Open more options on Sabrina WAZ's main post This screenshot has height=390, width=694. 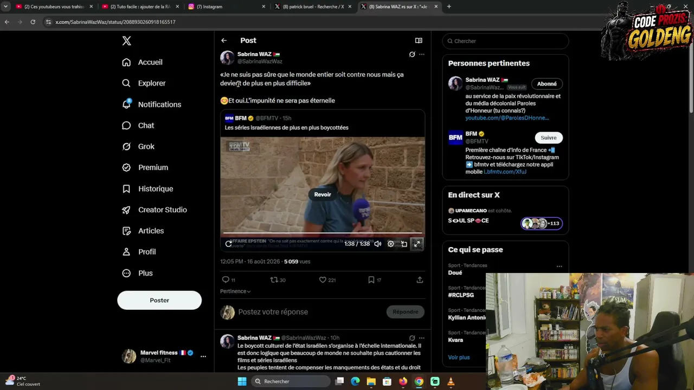click(422, 54)
